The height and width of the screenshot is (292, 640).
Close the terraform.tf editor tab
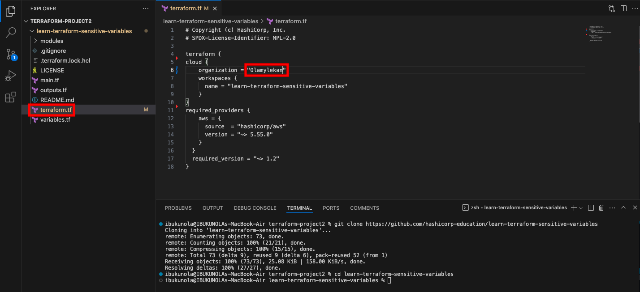[215, 8]
